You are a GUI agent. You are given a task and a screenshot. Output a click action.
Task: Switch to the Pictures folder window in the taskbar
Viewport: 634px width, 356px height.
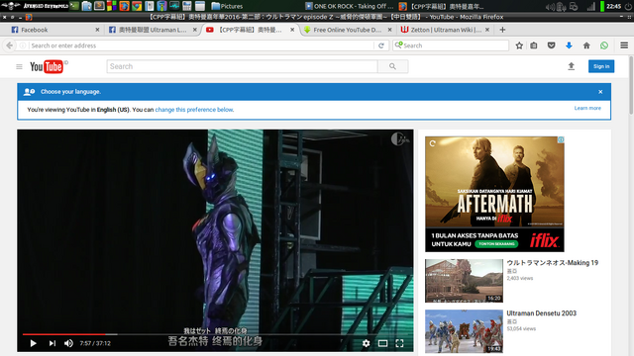pos(227,6)
